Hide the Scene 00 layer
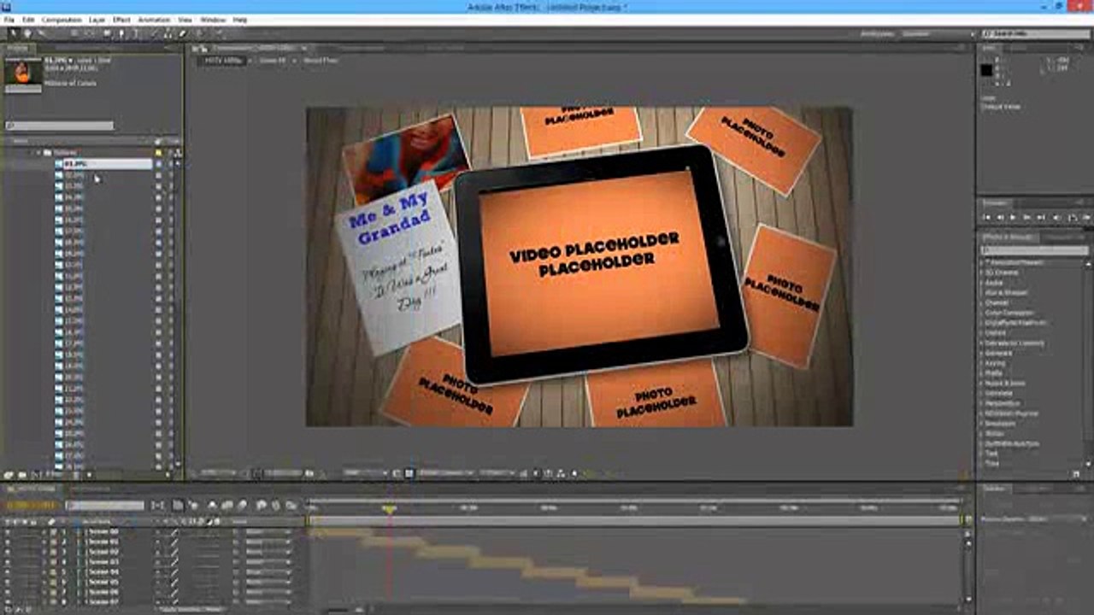 click(x=9, y=531)
